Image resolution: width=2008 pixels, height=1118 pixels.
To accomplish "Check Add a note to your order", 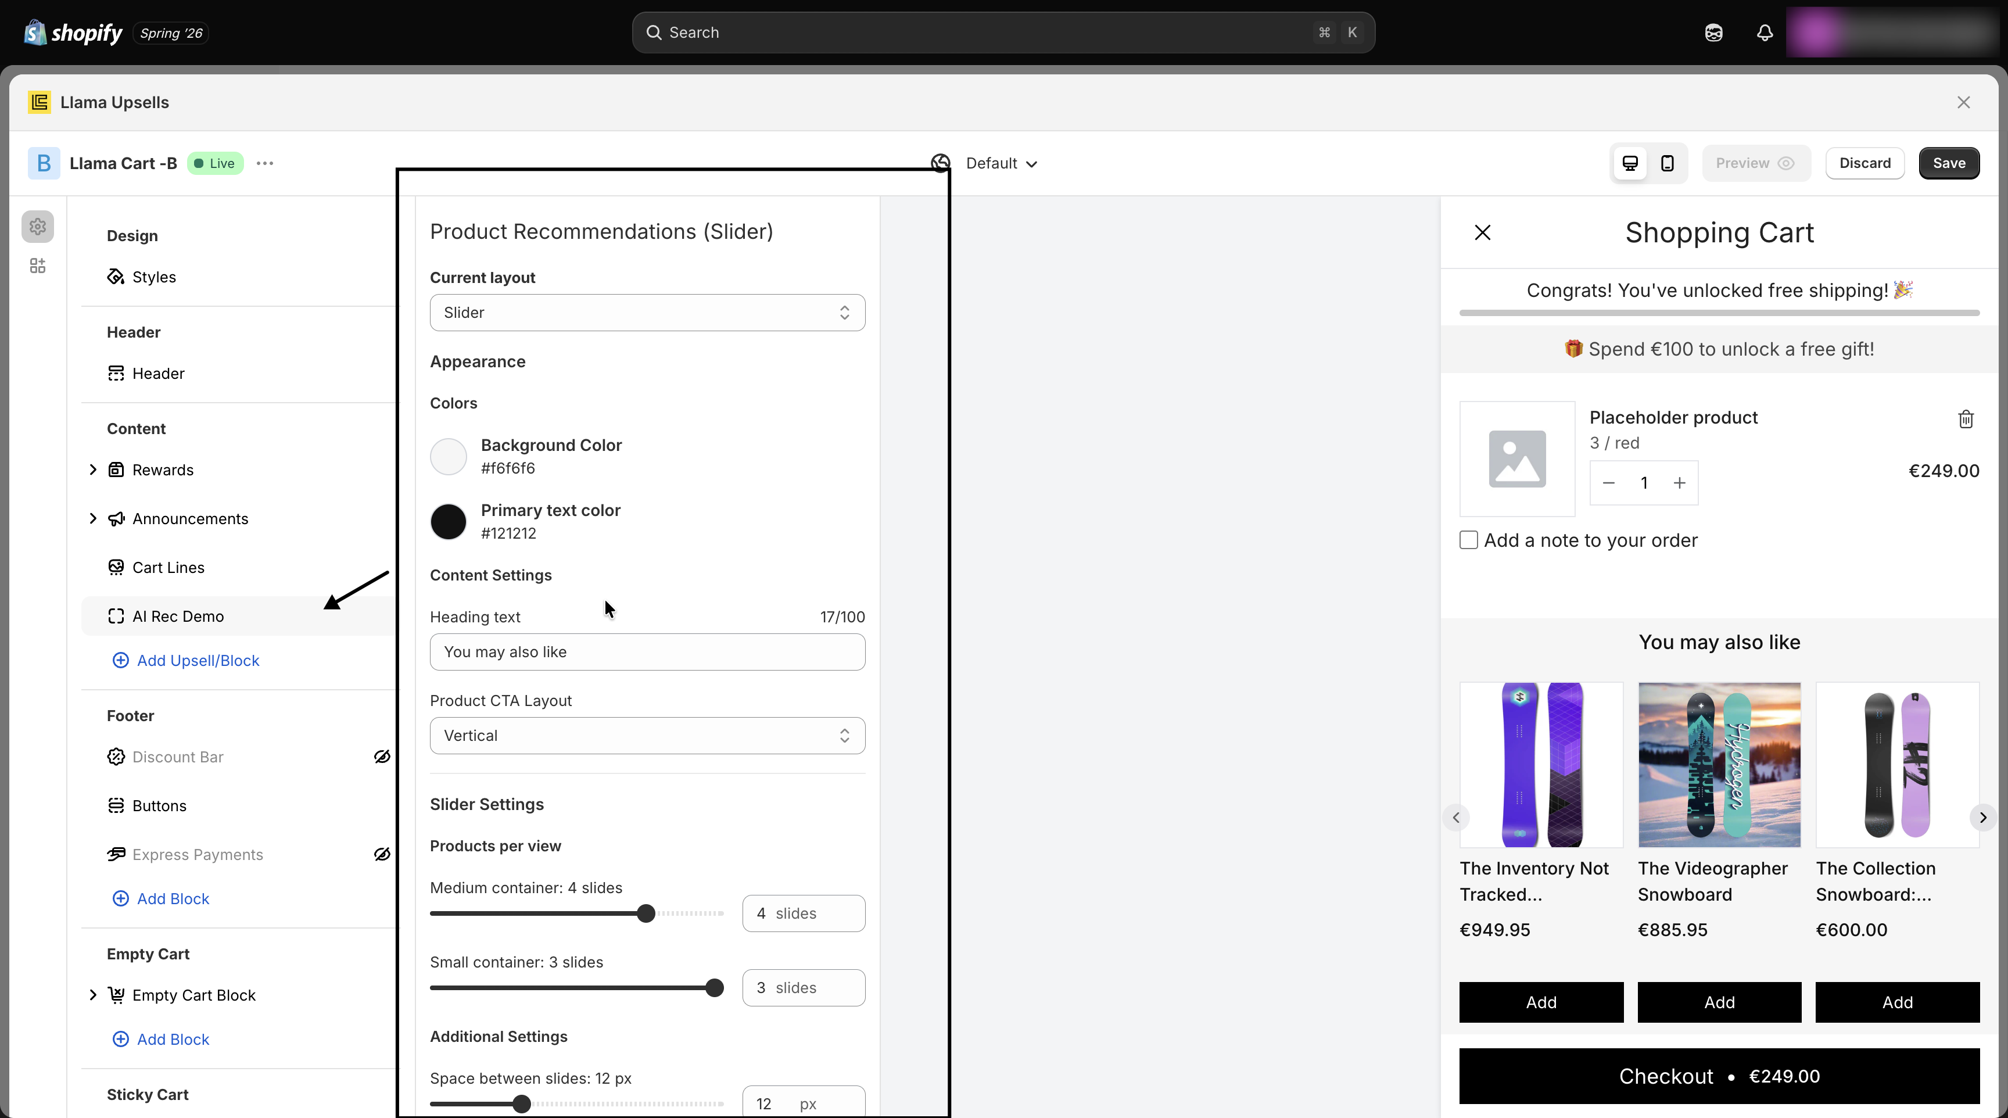I will coord(1469,540).
